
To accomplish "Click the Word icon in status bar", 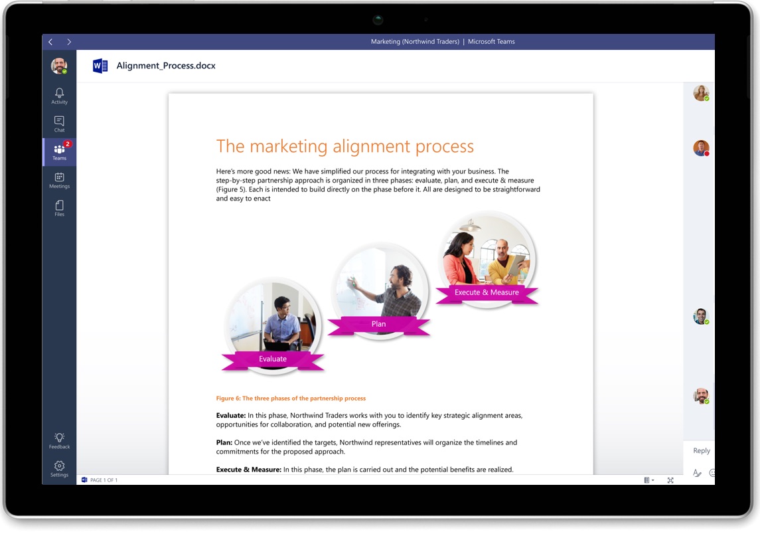I will click(84, 480).
